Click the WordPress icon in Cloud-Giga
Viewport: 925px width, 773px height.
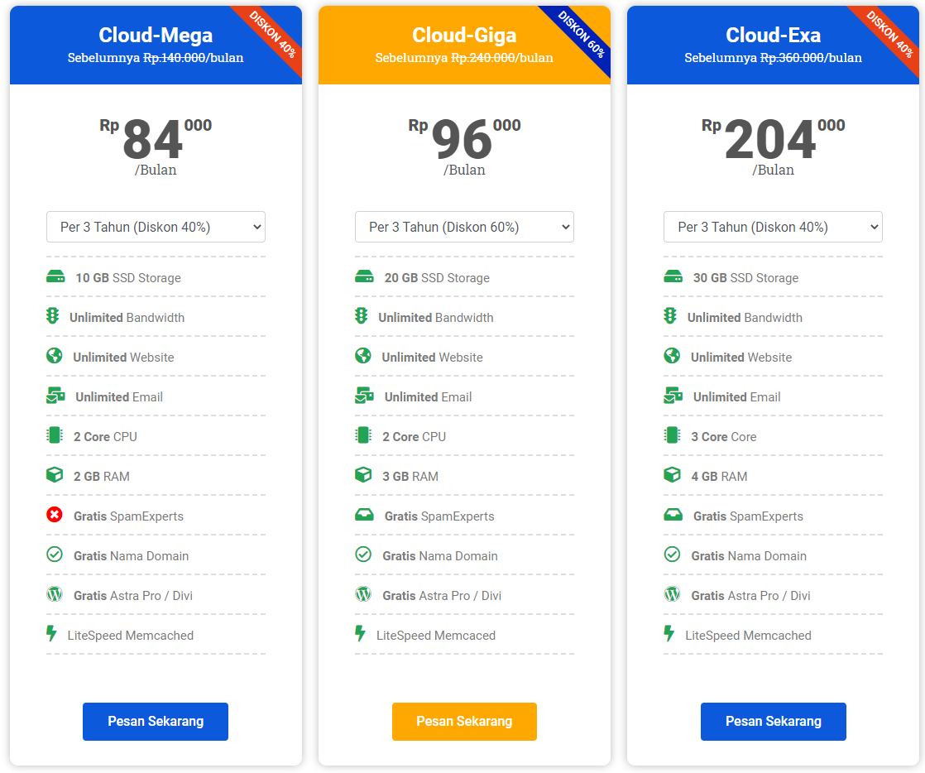point(362,594)
